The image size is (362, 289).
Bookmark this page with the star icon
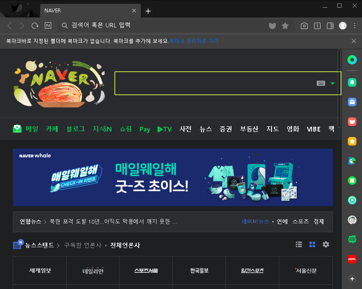[x=285, y=26]
